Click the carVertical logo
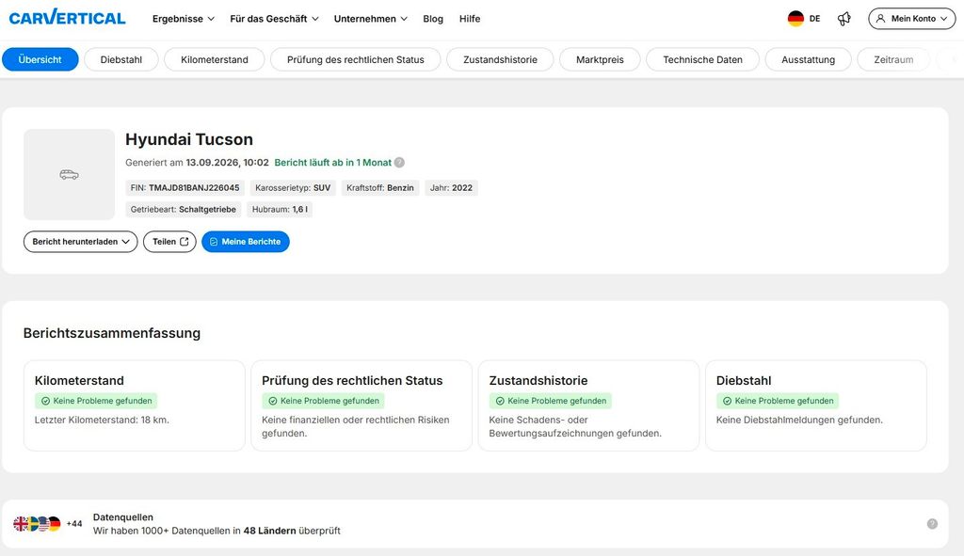This screenshot has width=964, height=556. (67, 18)
